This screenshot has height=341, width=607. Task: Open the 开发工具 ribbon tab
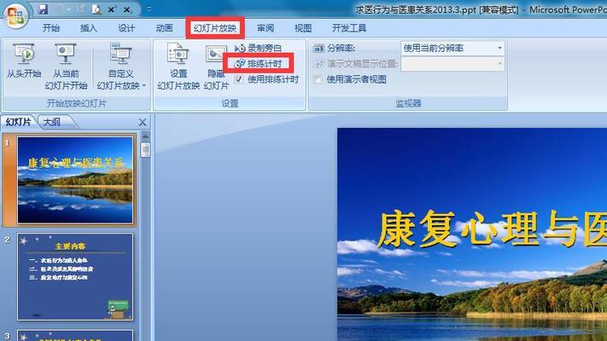tap(349, 28)
